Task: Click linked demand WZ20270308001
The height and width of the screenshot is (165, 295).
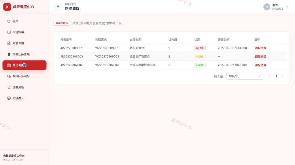Action: coord(107,48)
